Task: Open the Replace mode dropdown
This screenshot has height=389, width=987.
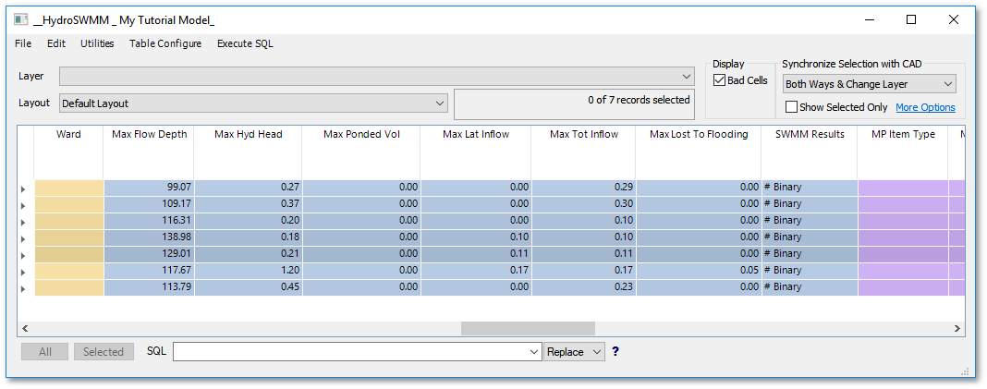Action: point(574,352)
